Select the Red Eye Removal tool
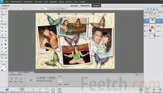The image size is (163, 93). point(2,27)
